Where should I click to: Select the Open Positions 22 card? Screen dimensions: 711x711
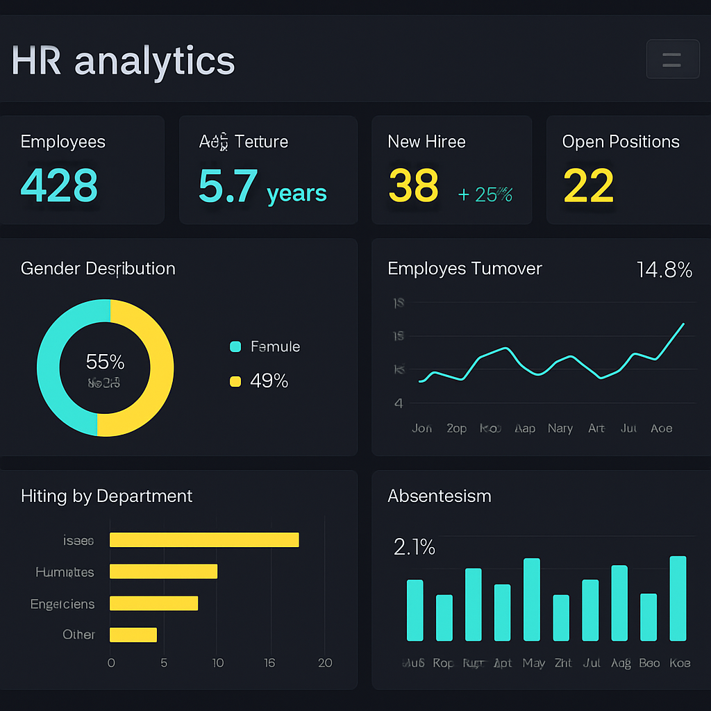[628, 170]
